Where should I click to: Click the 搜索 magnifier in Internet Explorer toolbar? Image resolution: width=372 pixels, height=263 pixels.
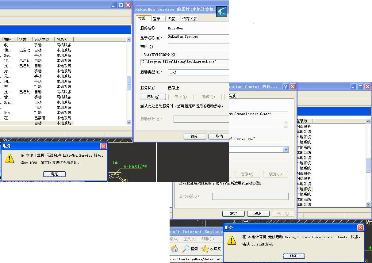[x=190, y=249]
